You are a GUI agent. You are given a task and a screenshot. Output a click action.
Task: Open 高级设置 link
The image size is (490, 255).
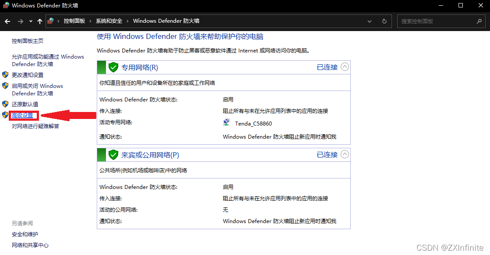coord(22,115)
